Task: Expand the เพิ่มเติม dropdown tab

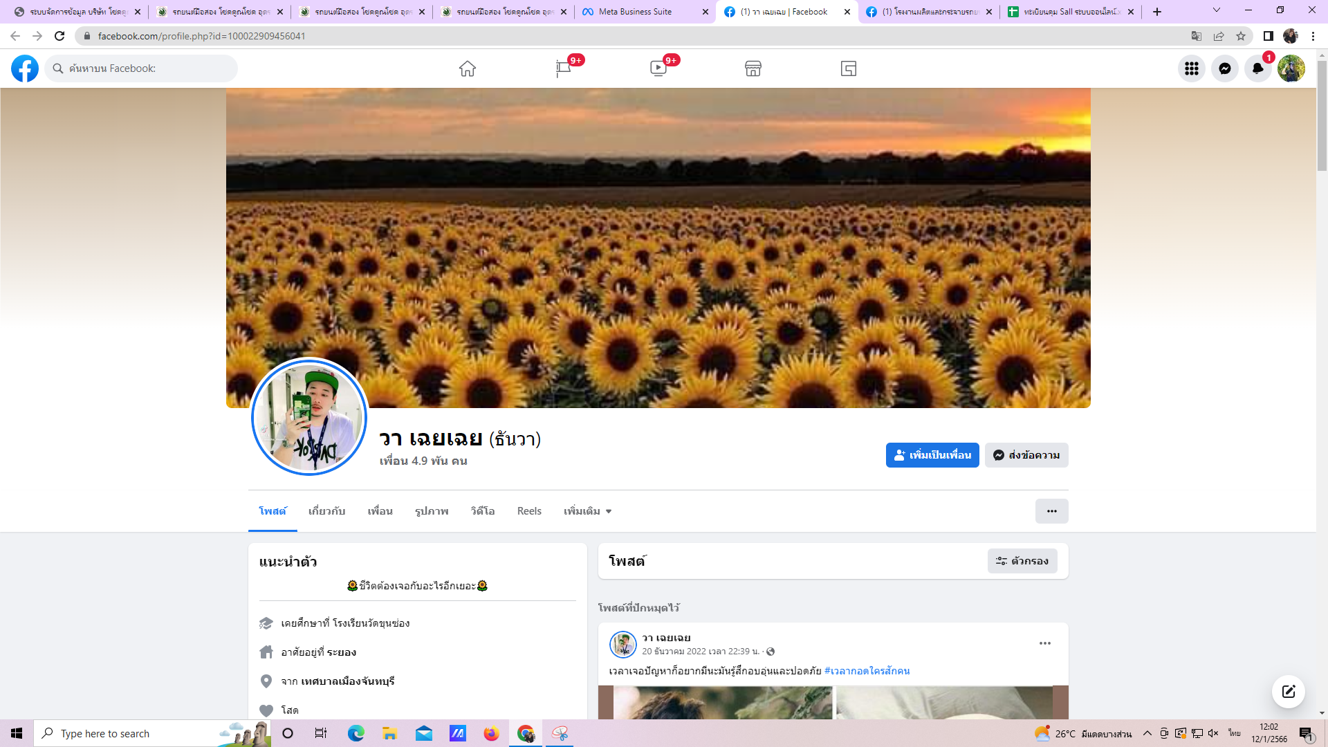Action: point(587,511)
